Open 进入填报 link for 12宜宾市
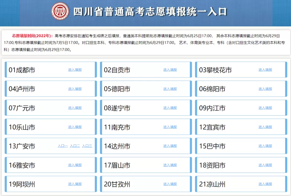The height and width of the screenshot is (196, 291). pos(265,127)
